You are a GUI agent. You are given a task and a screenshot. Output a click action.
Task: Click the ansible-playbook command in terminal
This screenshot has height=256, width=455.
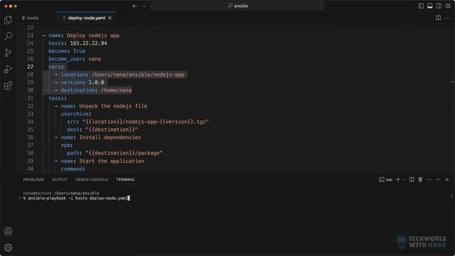[77, 198]
